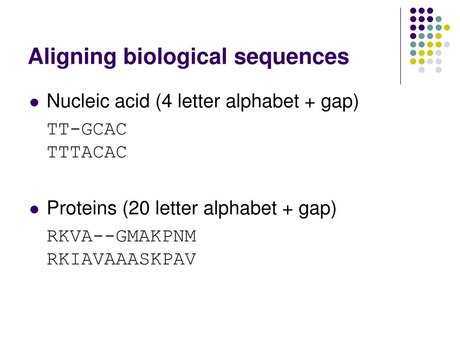Click the word sequences in the title
The image size is (460, 345).
[292, 57]
